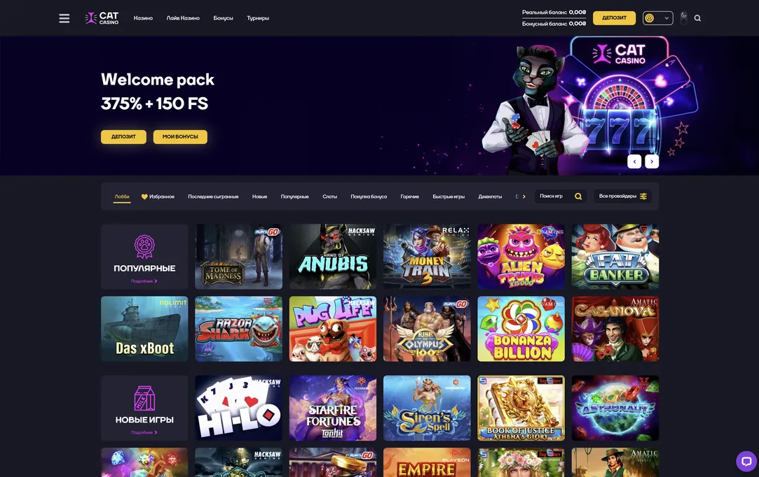Open Популярные section Подробнее link
Viewport: 759px width, 477px height.
144,281
